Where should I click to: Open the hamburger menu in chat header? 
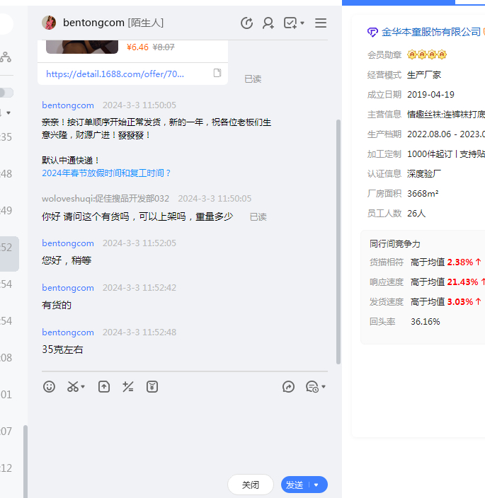pyautogui.click(x=321, y=23)
